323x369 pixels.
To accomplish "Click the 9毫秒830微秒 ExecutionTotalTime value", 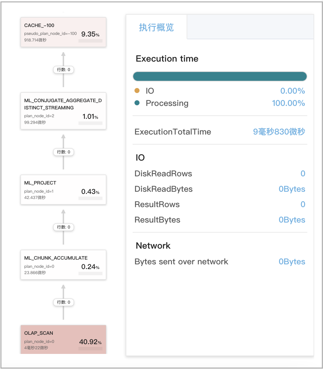I will (279, 132).
